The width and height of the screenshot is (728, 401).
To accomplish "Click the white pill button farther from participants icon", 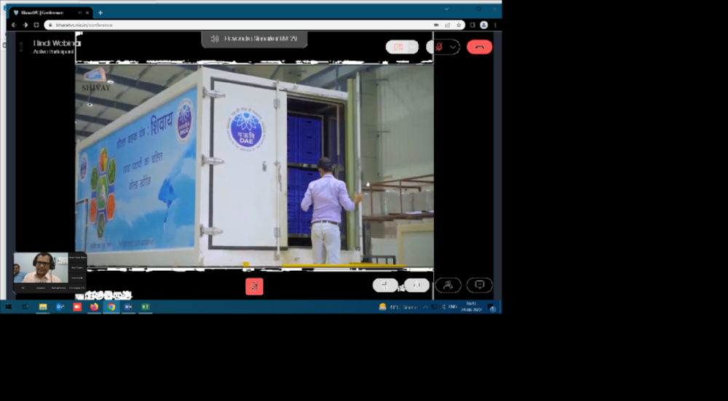I will pyautogui.click(x=385, y=285).
